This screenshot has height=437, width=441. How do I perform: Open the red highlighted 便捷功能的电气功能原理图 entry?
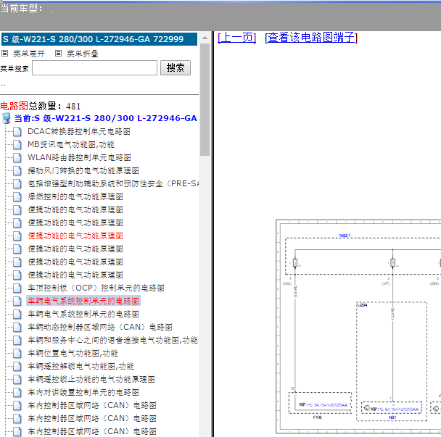75,236
